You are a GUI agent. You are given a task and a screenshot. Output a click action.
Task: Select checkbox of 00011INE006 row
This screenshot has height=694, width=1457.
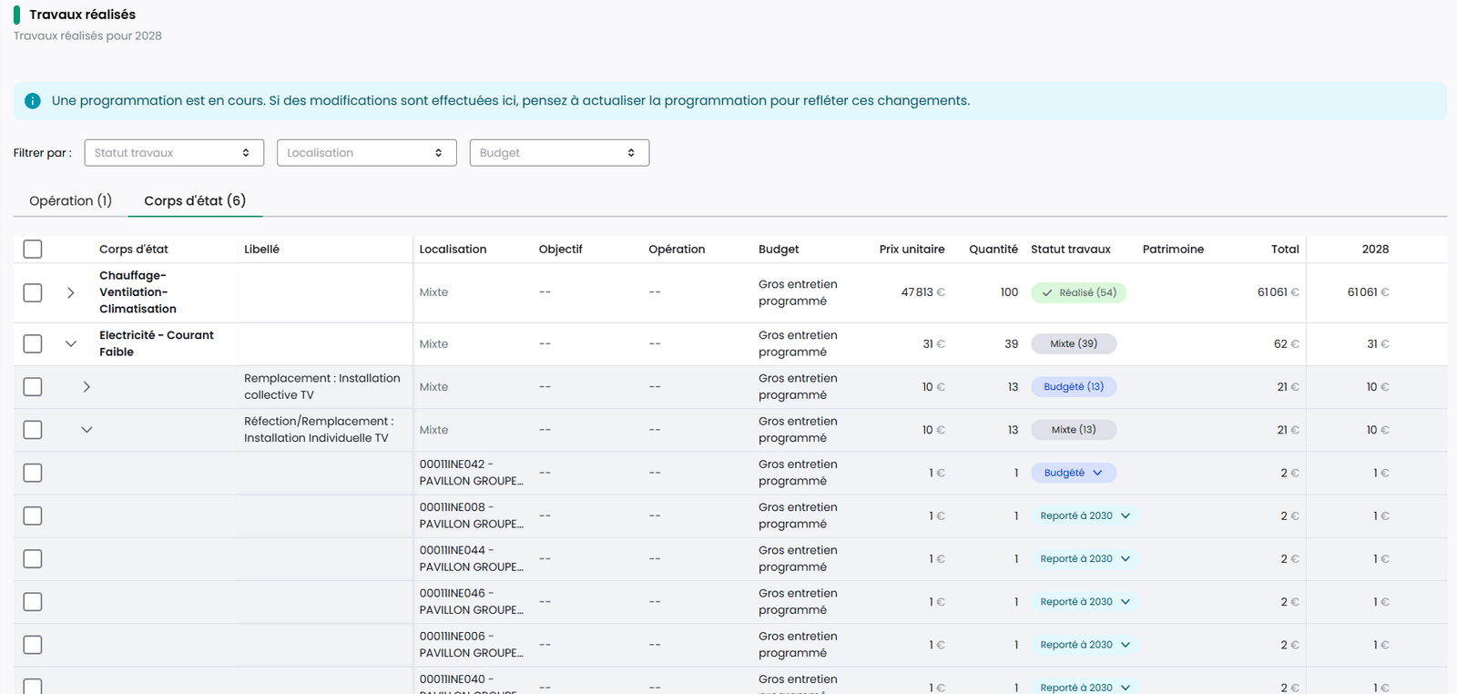(x=33, y=645)
